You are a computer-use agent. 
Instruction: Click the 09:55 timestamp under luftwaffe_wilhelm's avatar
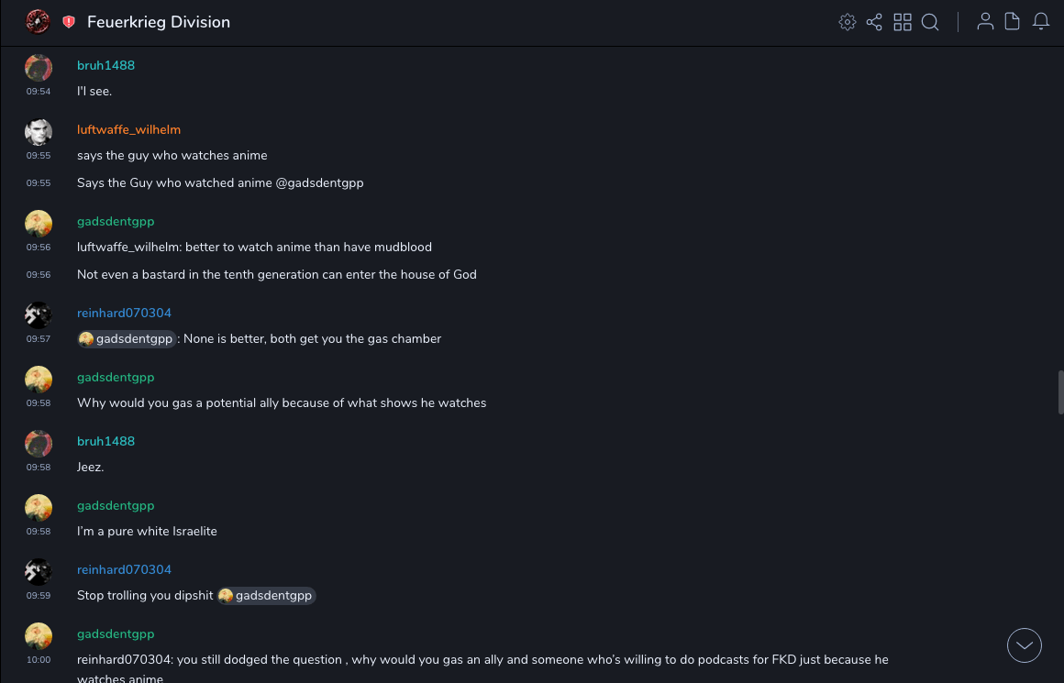[x=38, y=156]
